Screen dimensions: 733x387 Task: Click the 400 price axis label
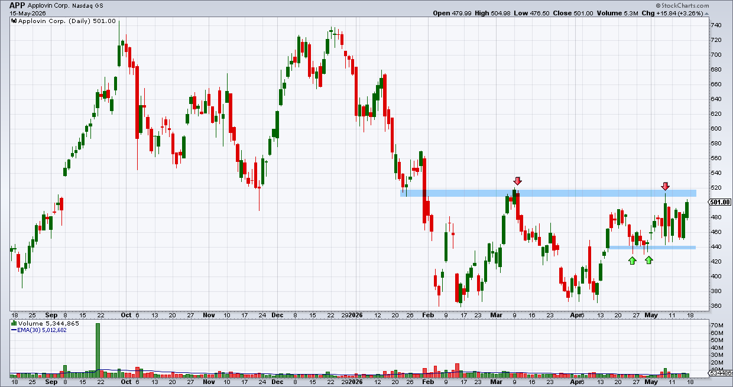click(x=716, y=277)
